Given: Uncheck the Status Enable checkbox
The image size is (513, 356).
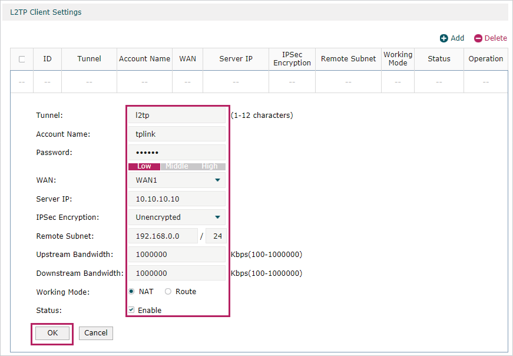Looking at the screenshot, I should coord(131,310).
